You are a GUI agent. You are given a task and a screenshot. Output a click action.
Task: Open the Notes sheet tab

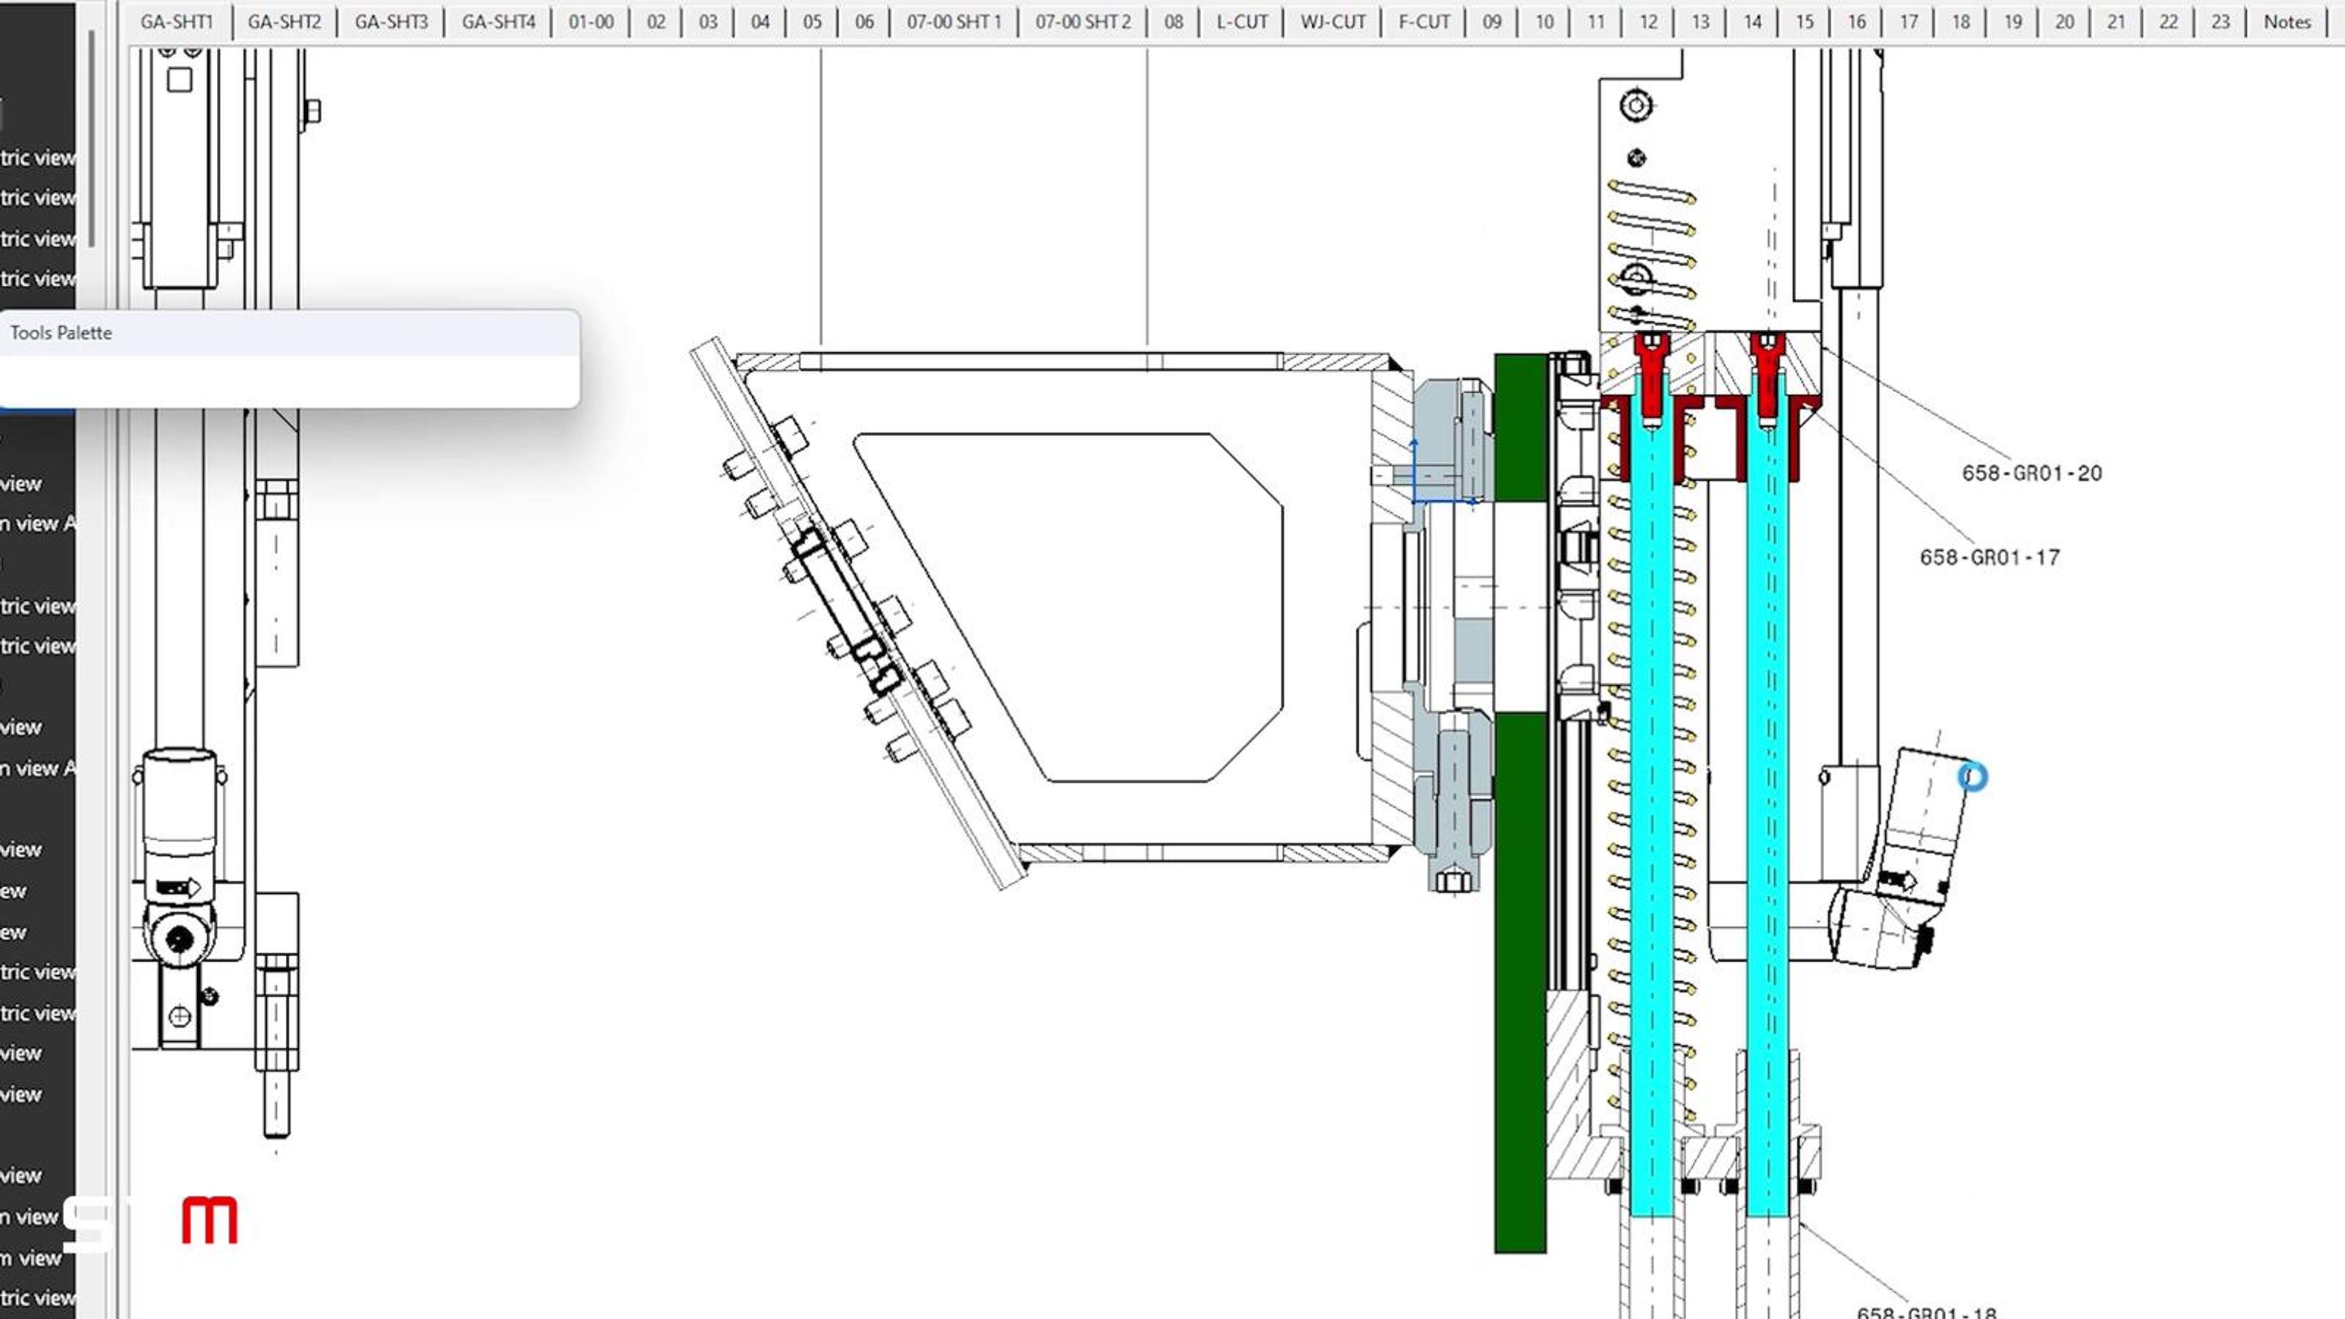[x=2287, y=22]
